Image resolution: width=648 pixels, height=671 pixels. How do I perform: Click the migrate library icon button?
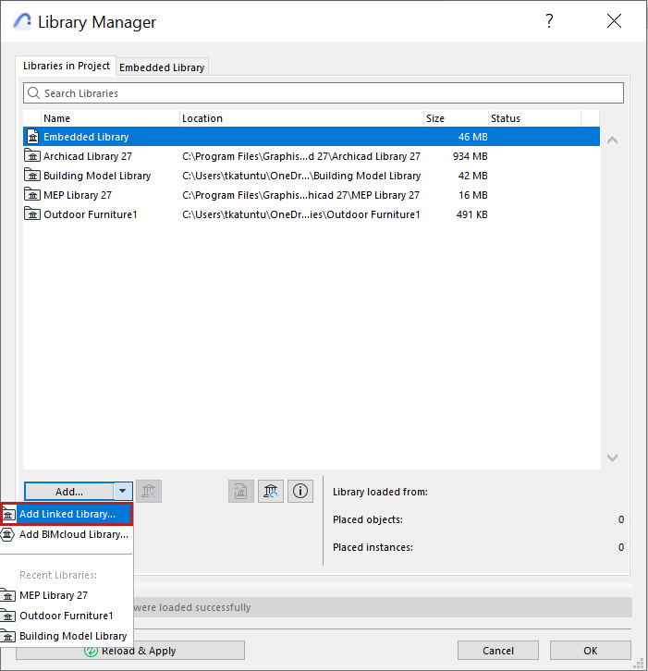(241, 491)
